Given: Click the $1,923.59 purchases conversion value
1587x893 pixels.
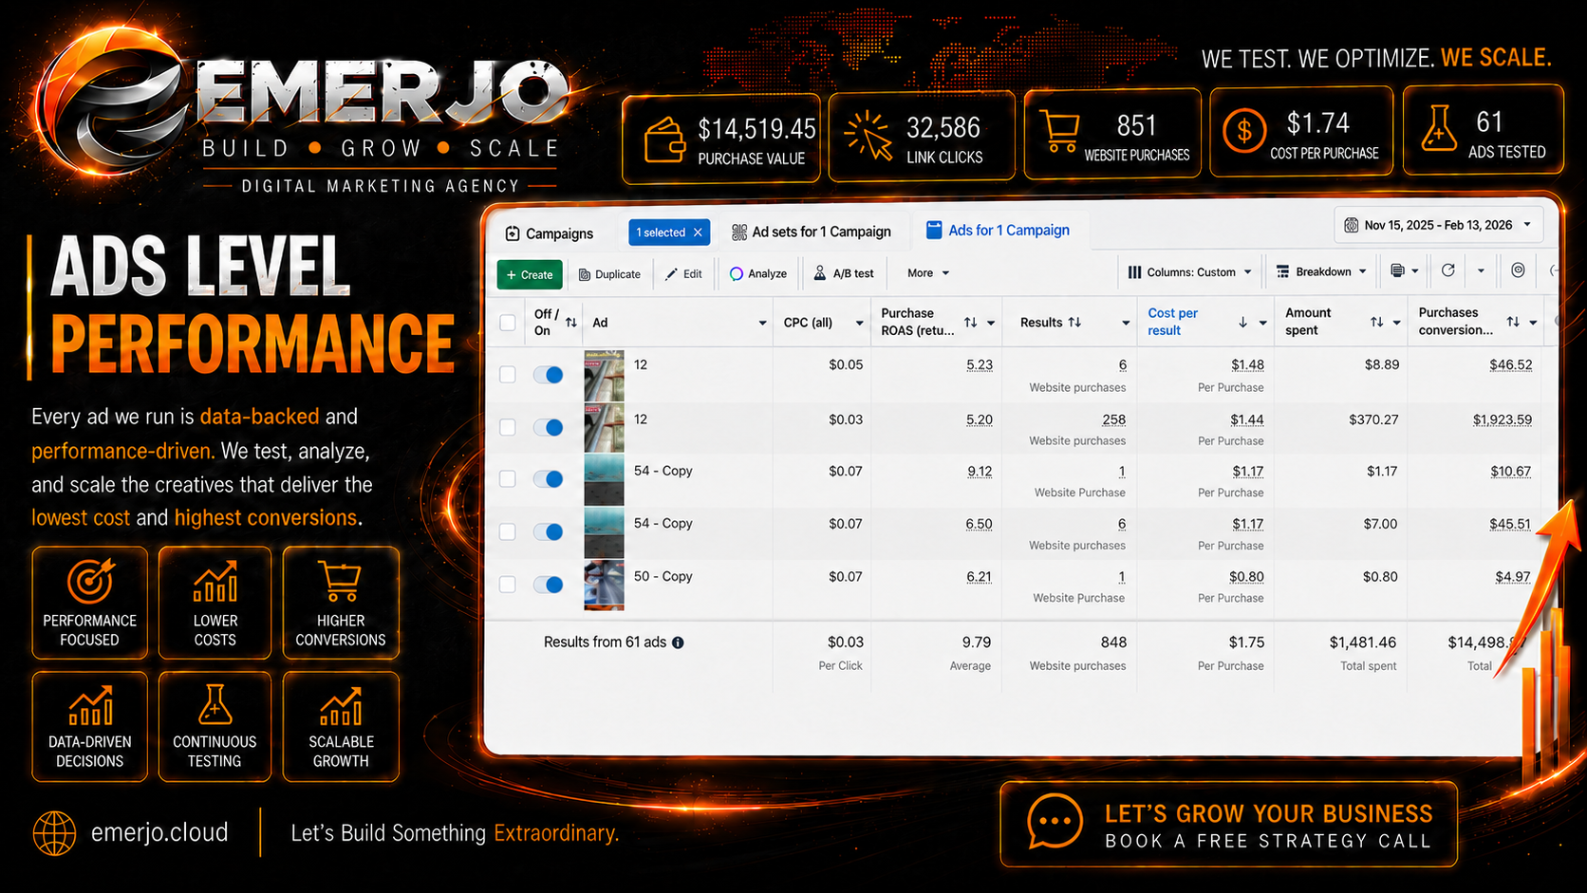Looking at the screenshot, I should (1503, 419).
